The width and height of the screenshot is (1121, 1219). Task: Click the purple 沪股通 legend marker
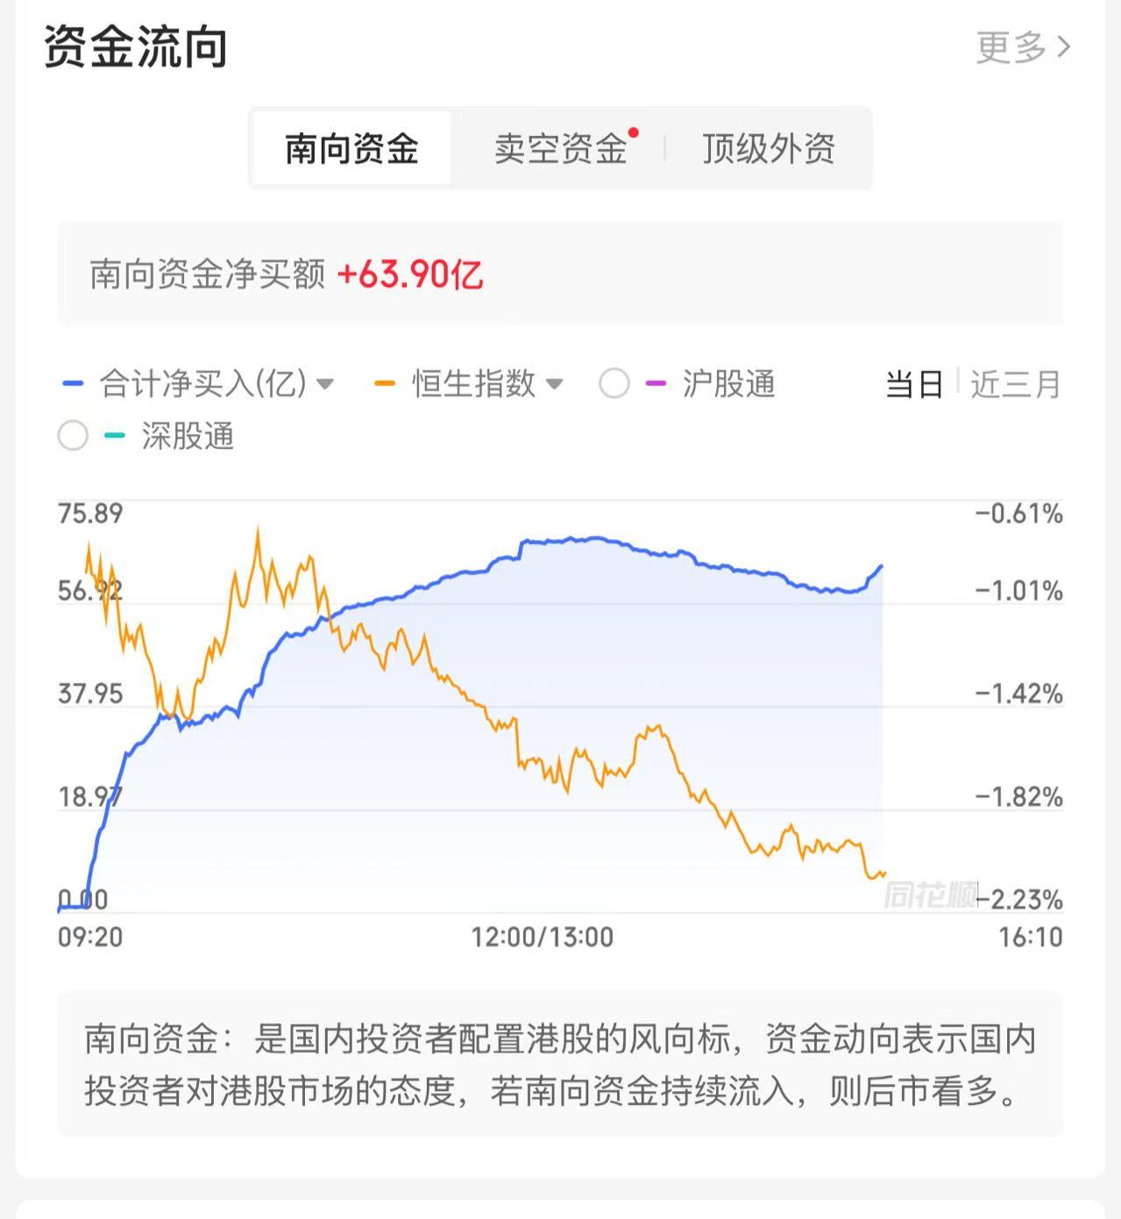[655, 384]
